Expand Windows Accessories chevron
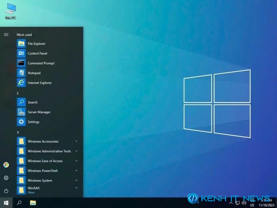Viewport: 277px width, 208px height. point(76,141)
